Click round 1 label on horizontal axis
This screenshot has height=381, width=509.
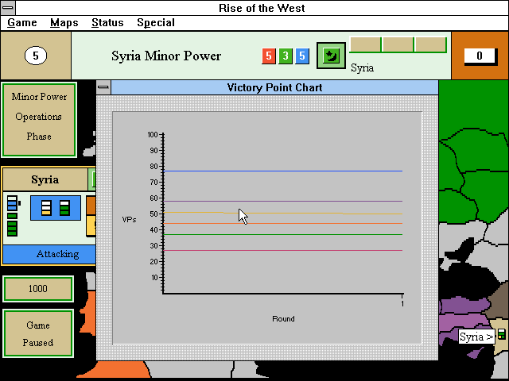402,304
